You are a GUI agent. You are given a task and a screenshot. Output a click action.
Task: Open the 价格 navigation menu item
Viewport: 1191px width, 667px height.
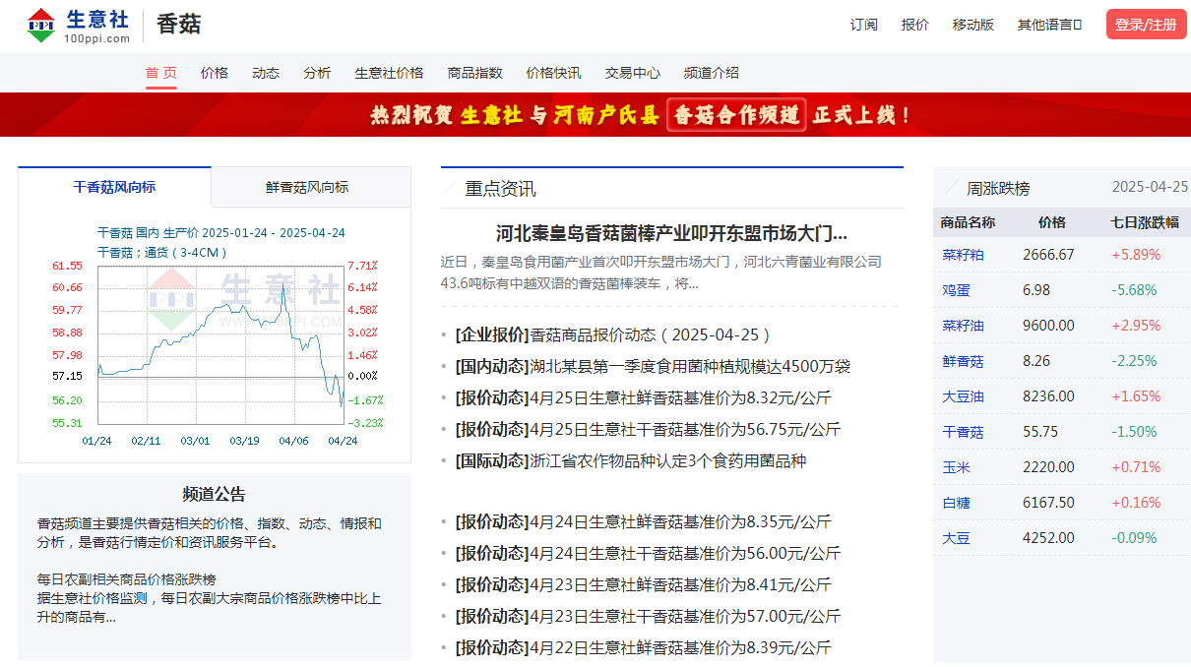point(215,73)
